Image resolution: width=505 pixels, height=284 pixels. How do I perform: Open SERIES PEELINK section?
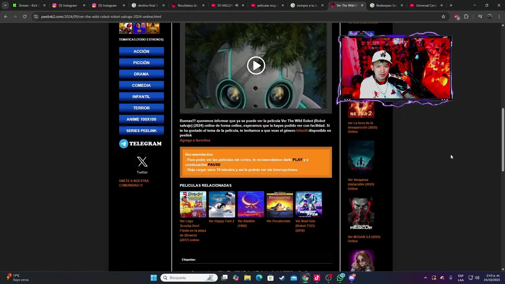(x=141, y=131)
